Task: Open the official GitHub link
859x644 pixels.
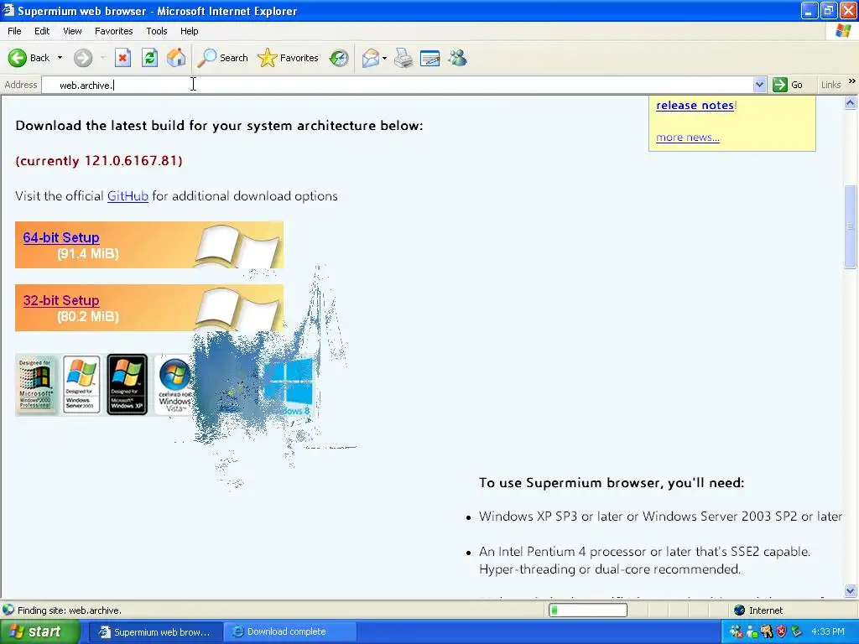Action: (128, 196)
